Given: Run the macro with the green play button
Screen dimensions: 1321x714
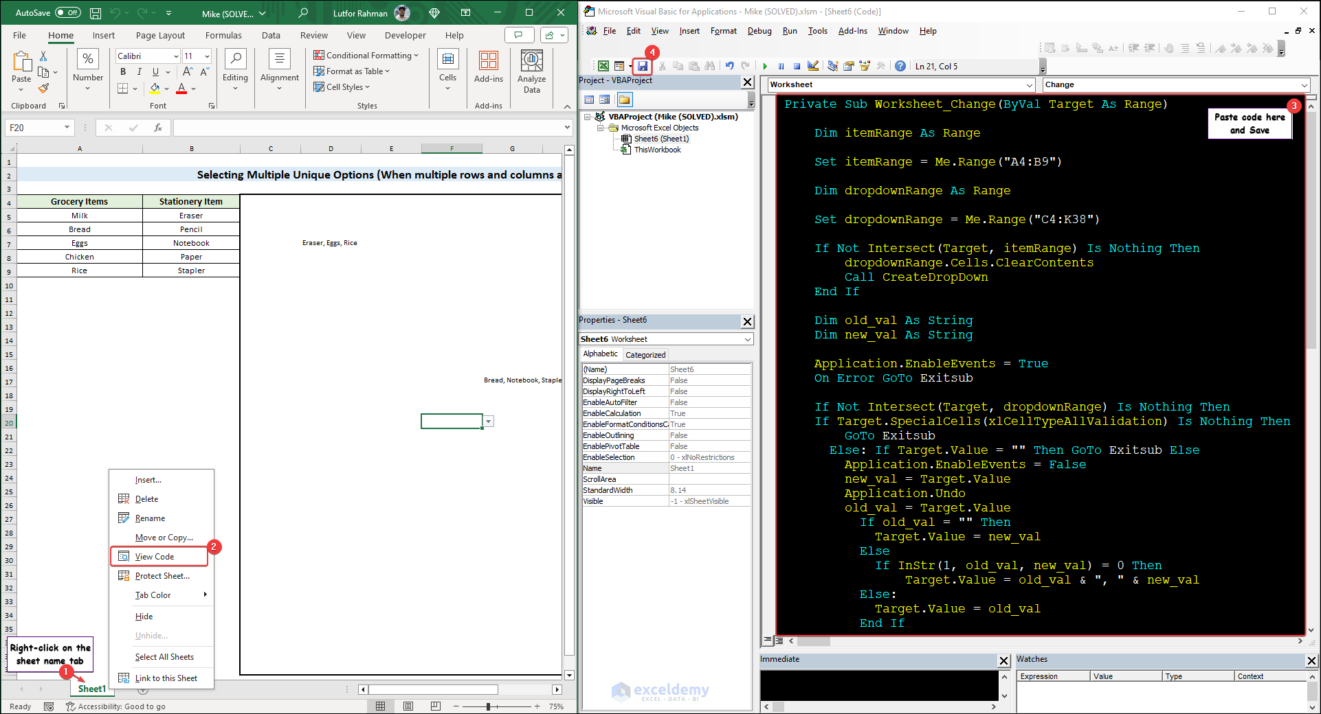Looking at the screenshot, I should coord(765,66).
